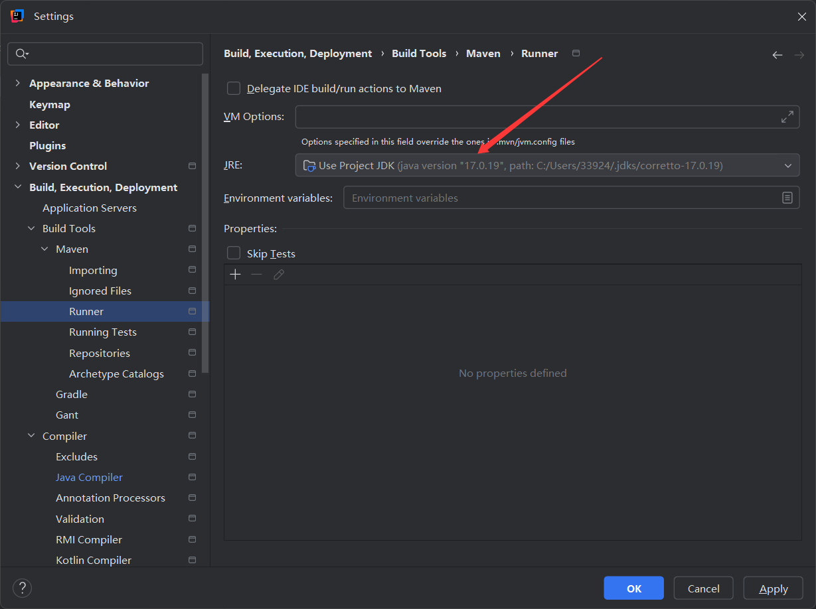Collapse the Build Tools tree node
This screenshot has height=609, width=816.
pyautogui.click(x=31, y=228)
